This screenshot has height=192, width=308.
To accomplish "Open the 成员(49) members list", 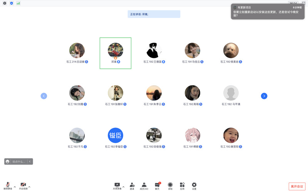I will pos(144,185).
